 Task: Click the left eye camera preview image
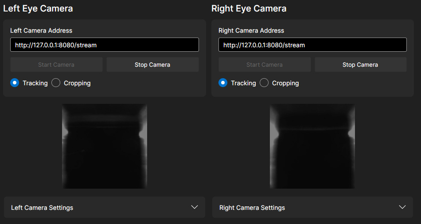(105, 146)
